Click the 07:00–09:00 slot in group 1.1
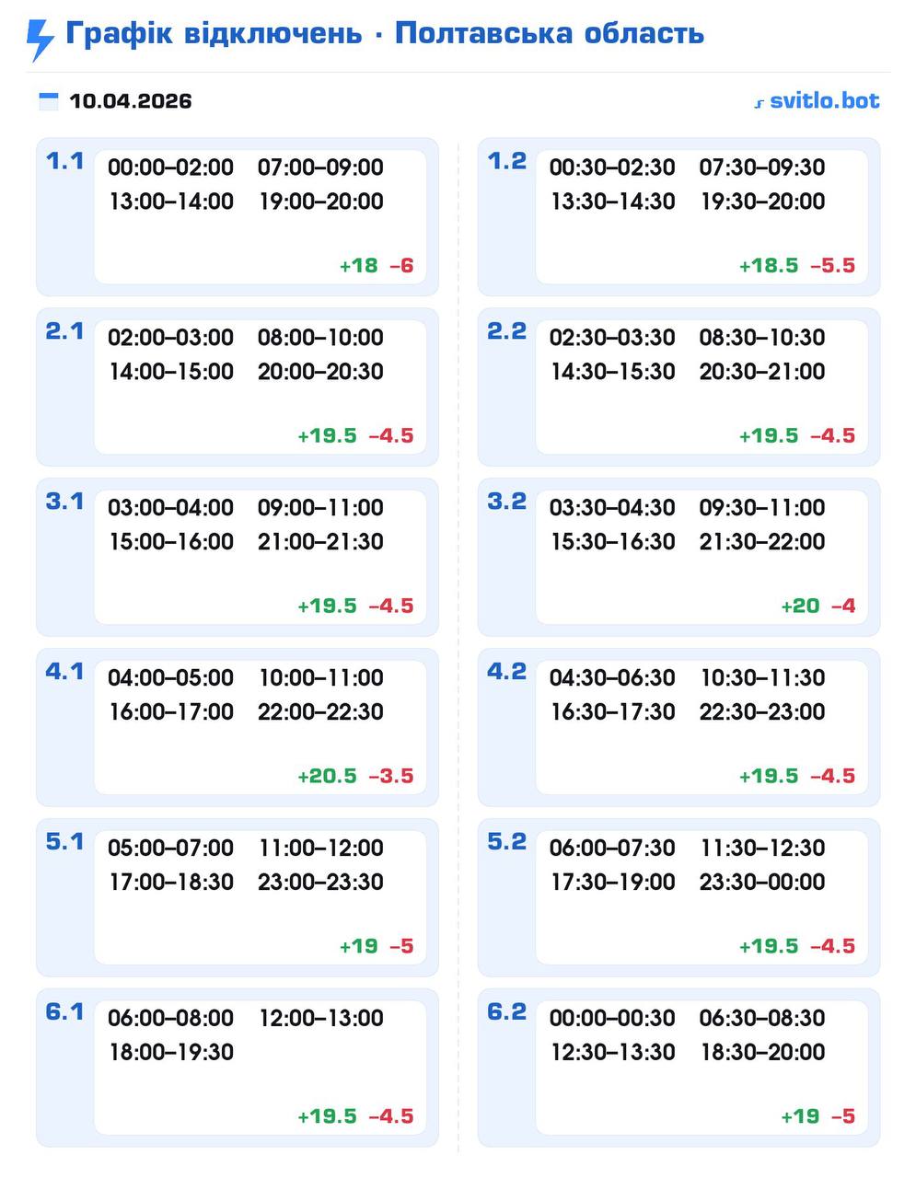 point(320,167)
